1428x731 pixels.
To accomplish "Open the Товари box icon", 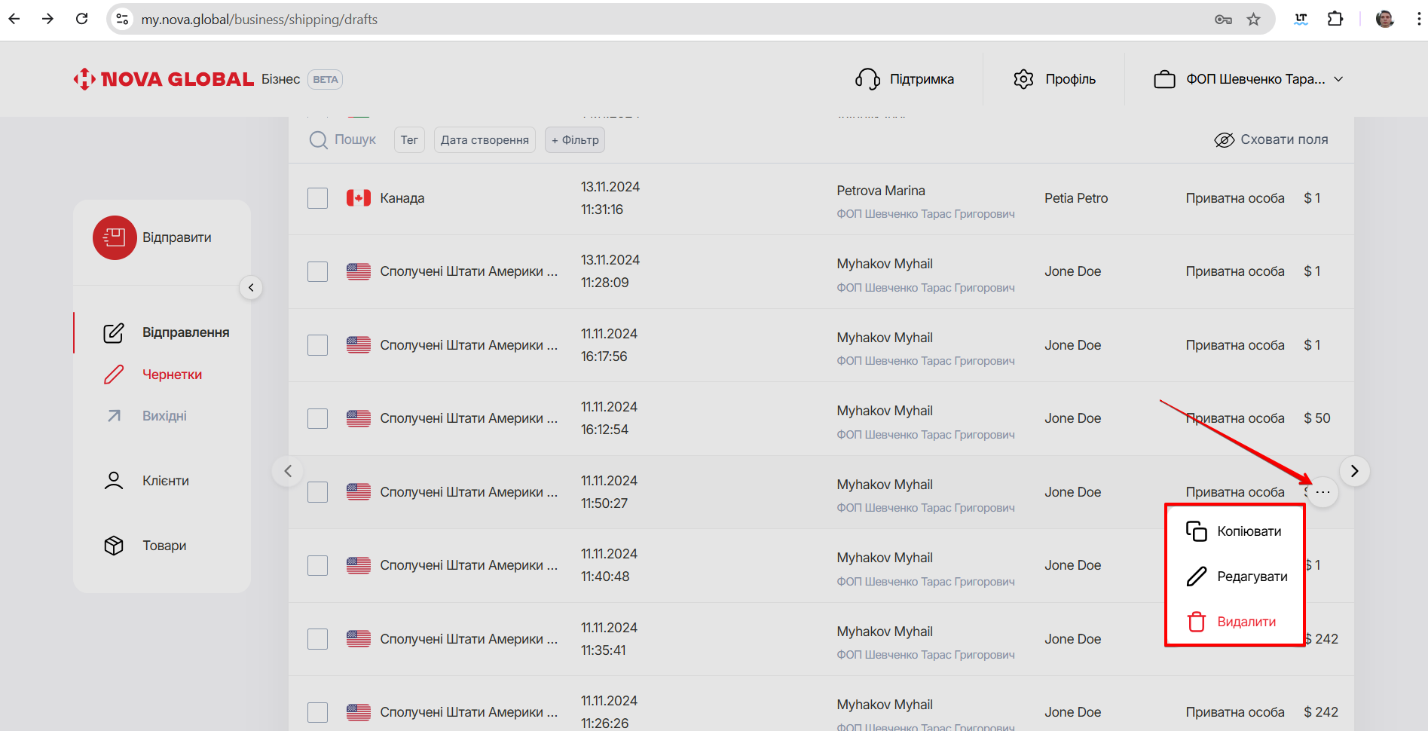I will [x=114, y=546].
